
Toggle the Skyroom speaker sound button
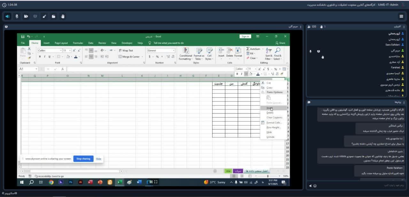coord(8,16)
